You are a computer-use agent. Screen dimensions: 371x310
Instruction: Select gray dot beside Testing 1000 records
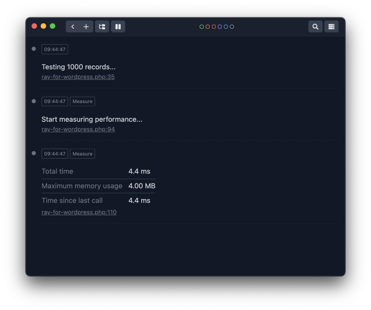pyautogui.click(x=34, y=49)
